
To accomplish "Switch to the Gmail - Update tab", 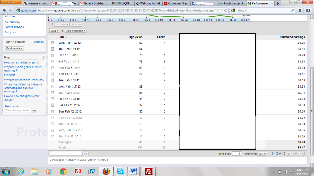I will click(x=92, y=3).
